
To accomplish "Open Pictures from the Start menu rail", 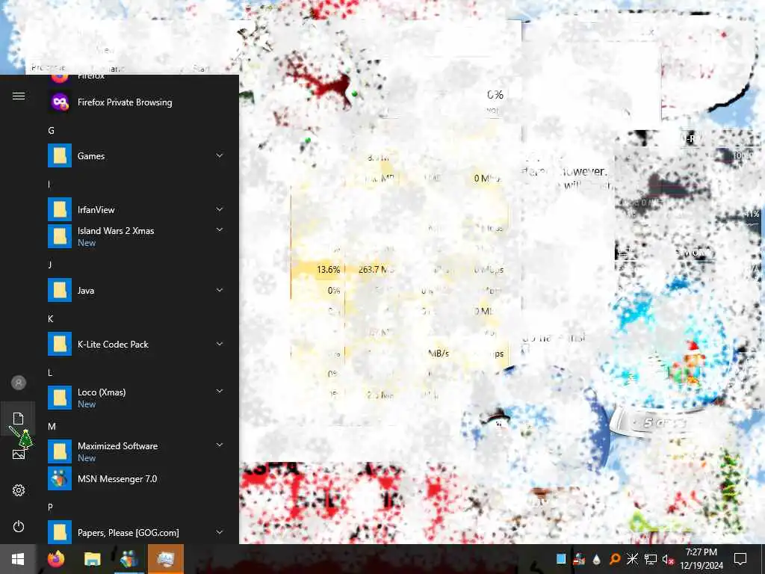I will pyautogui.click(x=19, y=454).
